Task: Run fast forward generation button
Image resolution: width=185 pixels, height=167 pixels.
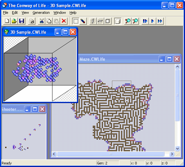Action: click(x=160, y=21)
